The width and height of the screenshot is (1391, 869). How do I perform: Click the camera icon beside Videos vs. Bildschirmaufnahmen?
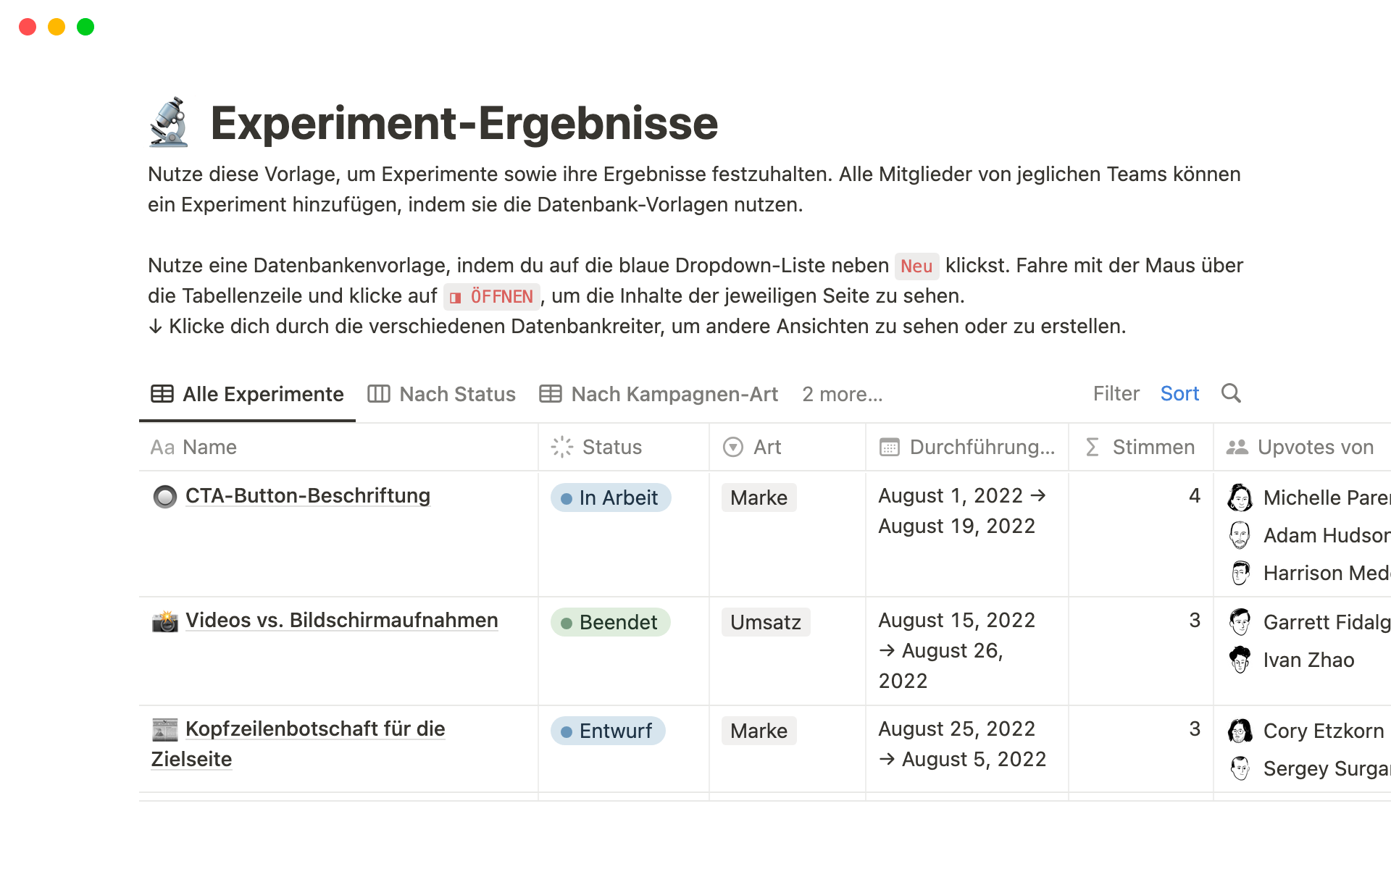tap(165, 621)
